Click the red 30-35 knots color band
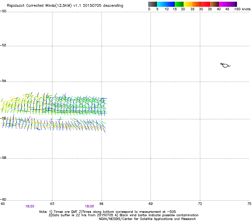The image size is (252, 221). coord(206,4)
